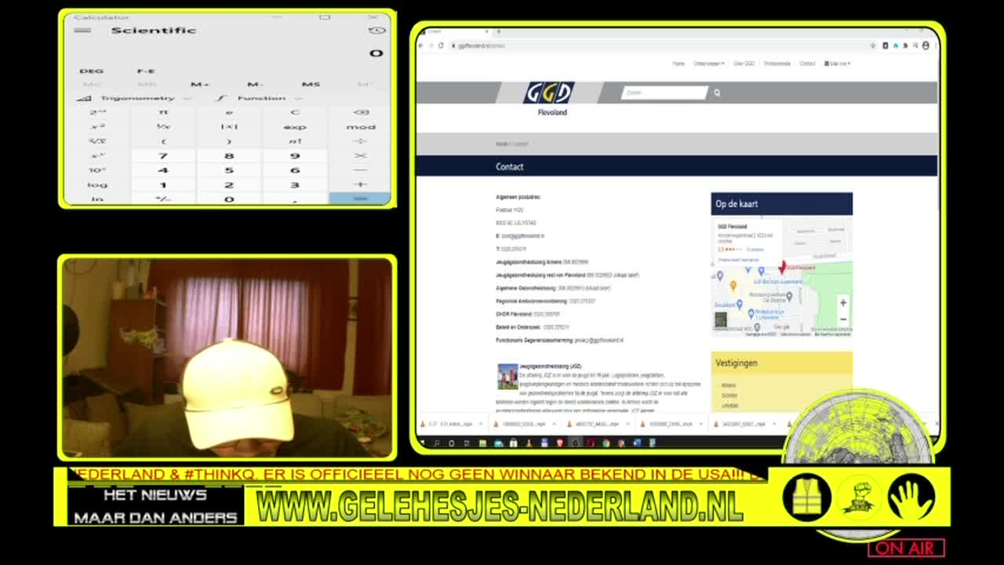
Task: Switch the map to satellite layer thumbnail
Action: (x=721, y=320)
